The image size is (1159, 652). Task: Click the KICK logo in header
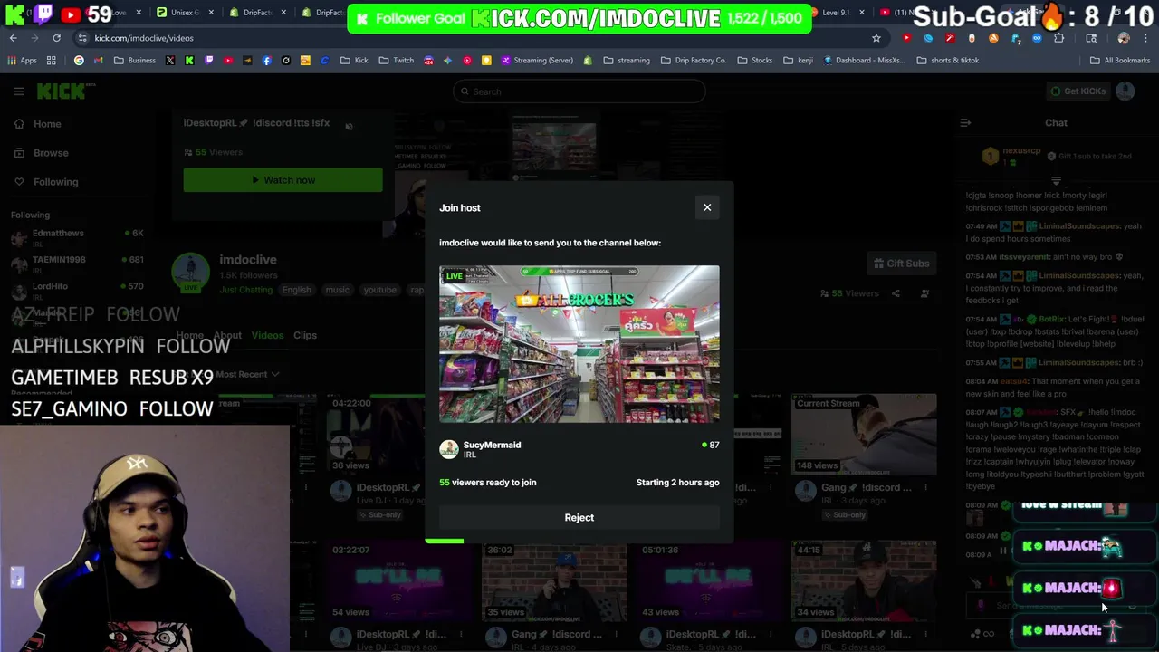coord(63,91)
